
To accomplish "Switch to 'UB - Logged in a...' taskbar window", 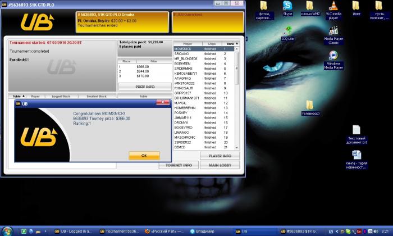I will coord(74,232).
